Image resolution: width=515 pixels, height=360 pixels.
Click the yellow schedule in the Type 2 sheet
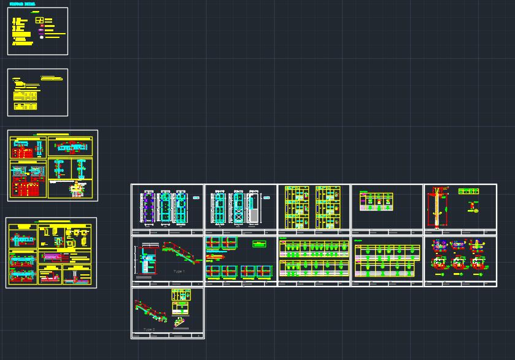coord(181,306)
